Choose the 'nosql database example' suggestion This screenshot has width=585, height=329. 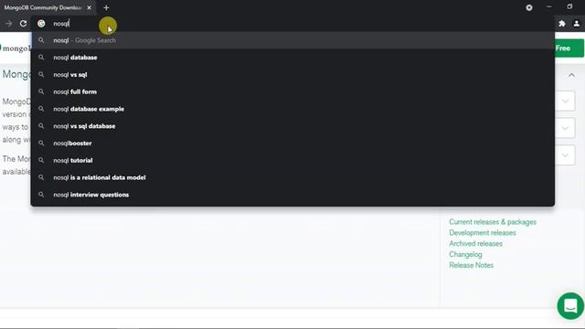point(292,109)
